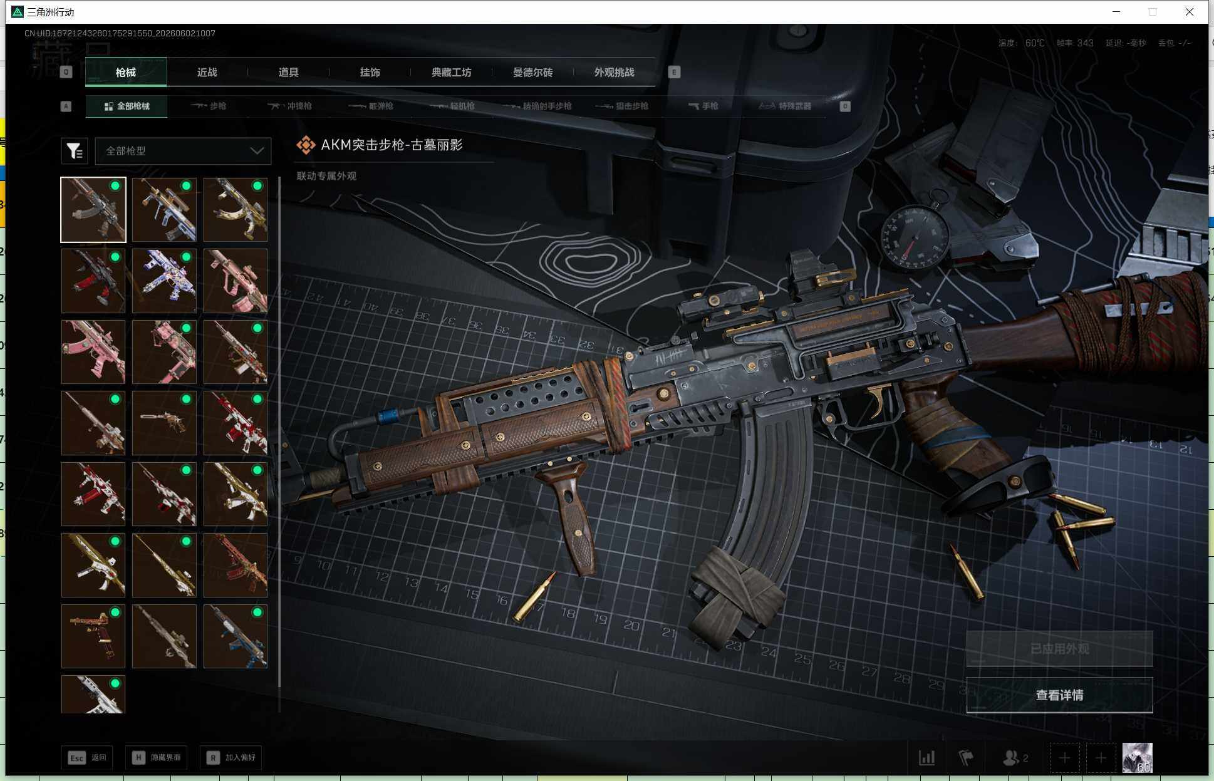Close the 三角洲行动 window
The image size is (1214, 781).
pos(1189,12)
